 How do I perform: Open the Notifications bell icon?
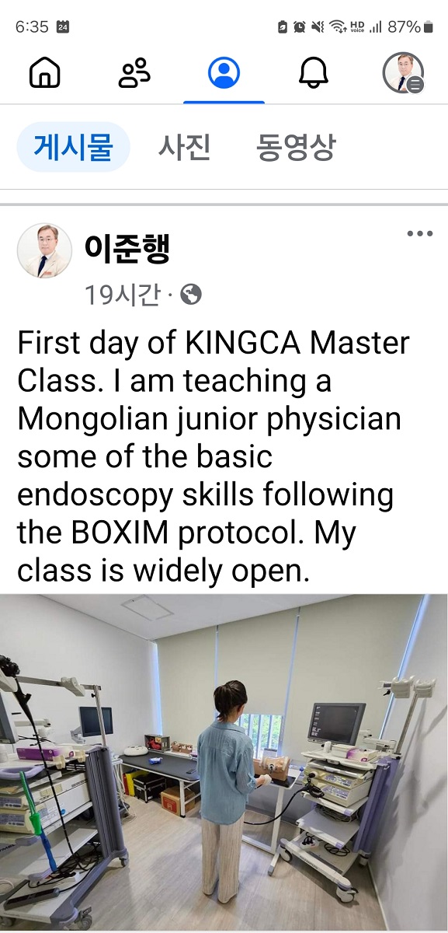point(314,73)
